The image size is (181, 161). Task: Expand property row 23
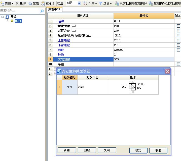(x=55, y=74)
